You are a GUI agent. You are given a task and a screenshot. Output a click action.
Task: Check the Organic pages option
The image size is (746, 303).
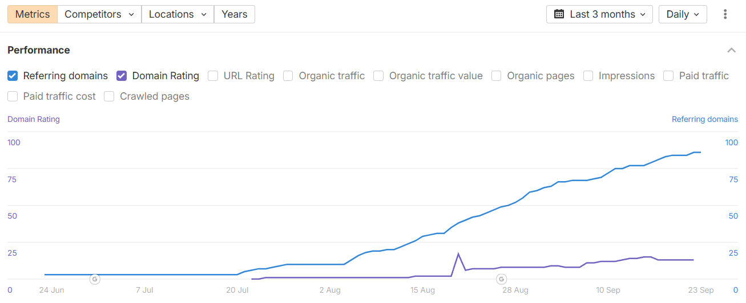497,76
